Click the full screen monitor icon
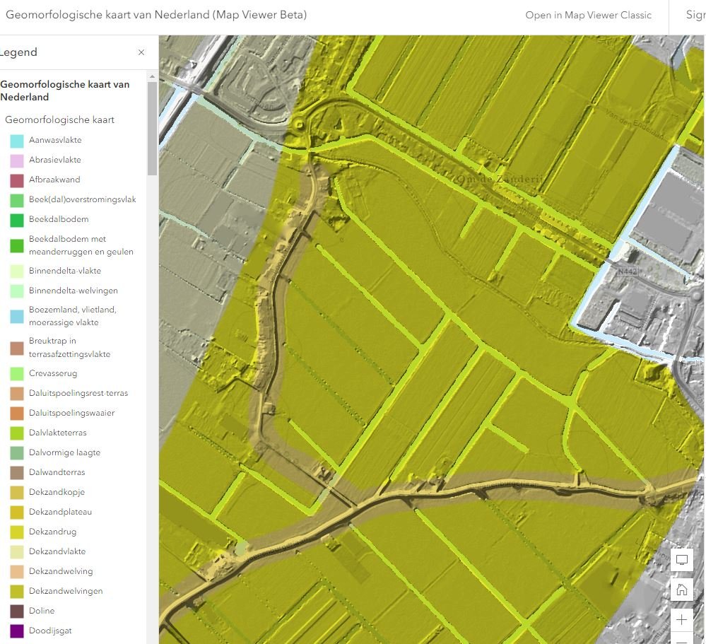The height and width of the screenshot is (644, 706). coord(682,560)
